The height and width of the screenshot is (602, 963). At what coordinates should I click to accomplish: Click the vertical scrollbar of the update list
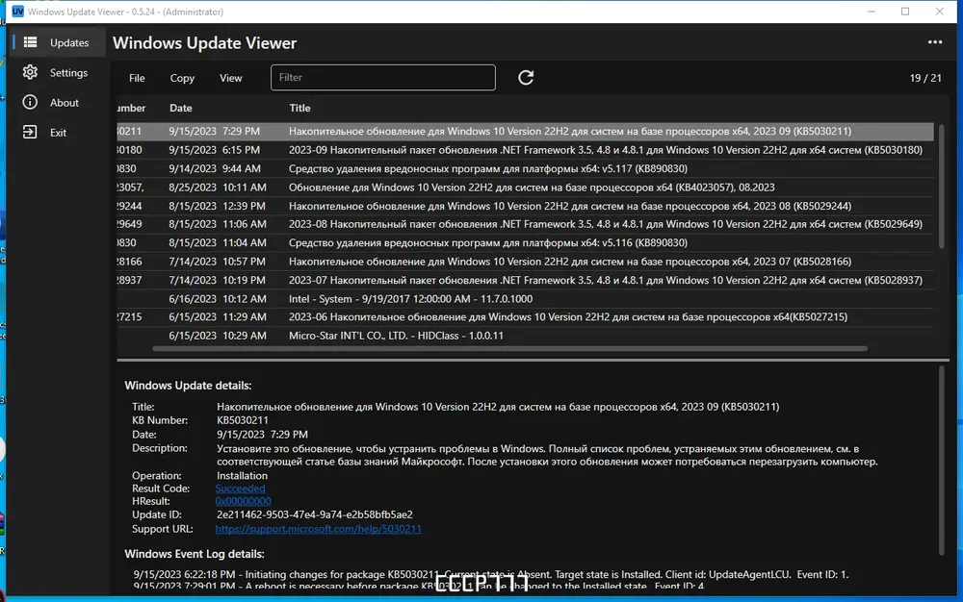[x=941, y=186]
